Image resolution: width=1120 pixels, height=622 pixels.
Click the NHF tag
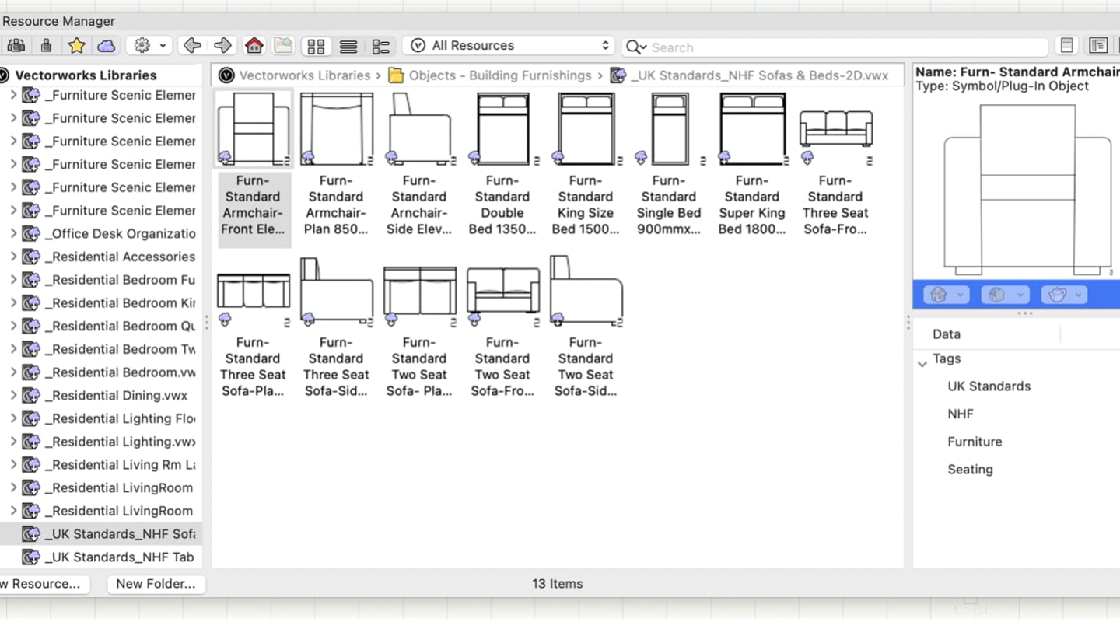961,414
